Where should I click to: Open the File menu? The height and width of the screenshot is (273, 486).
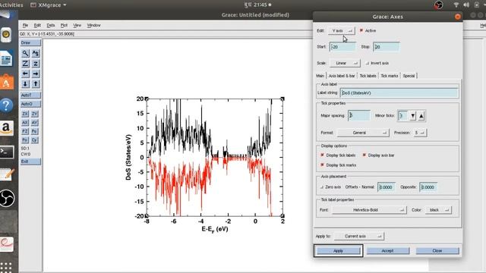click(25, 25)
